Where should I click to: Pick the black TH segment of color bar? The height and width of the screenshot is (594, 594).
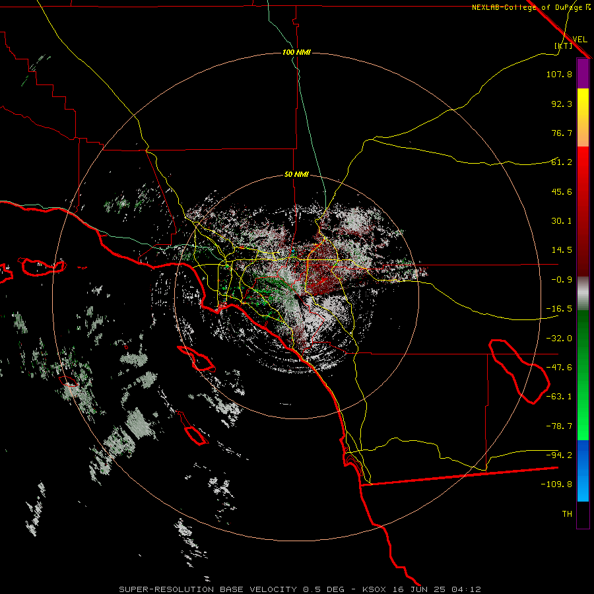pyautogui.click(x=583, y=514)
